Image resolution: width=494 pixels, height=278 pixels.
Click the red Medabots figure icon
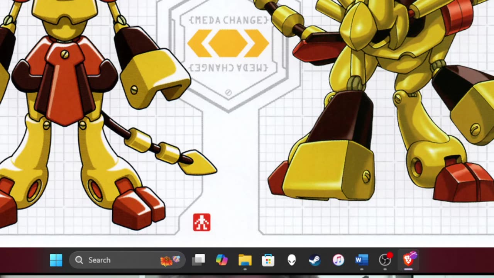point(202,222)
